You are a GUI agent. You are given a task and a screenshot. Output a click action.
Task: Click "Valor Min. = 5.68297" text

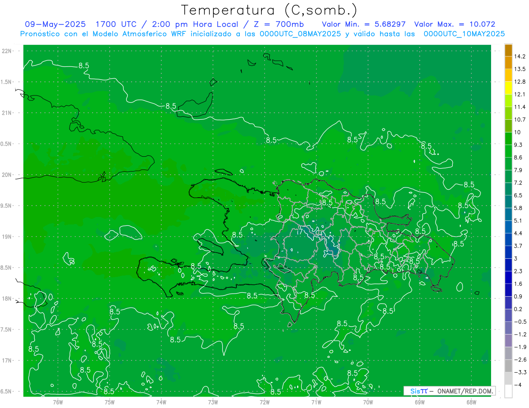click(x=364, y=24)
